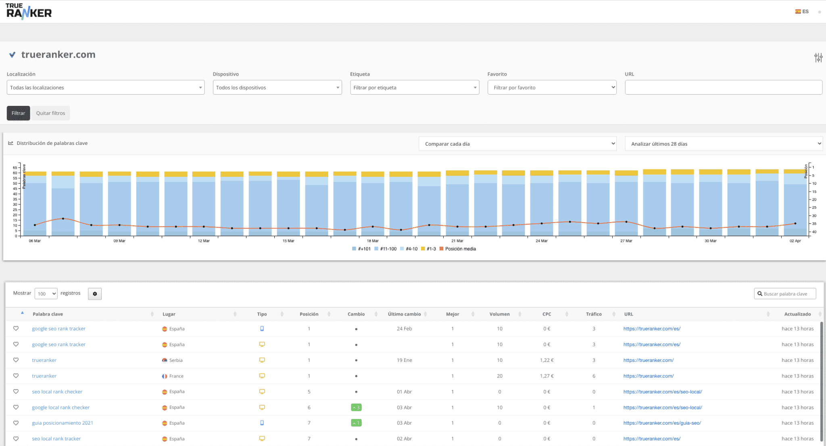
Task: Click the chart icon beside Distribución de palabras clave
Action: point(11,143)
